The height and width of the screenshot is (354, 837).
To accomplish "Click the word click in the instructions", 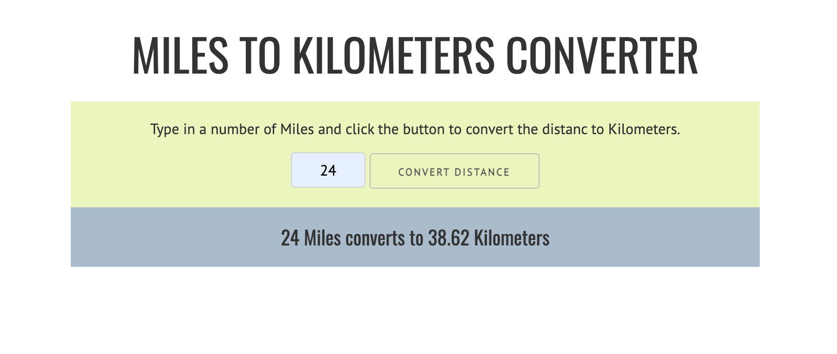I will (x=360, y=129).
